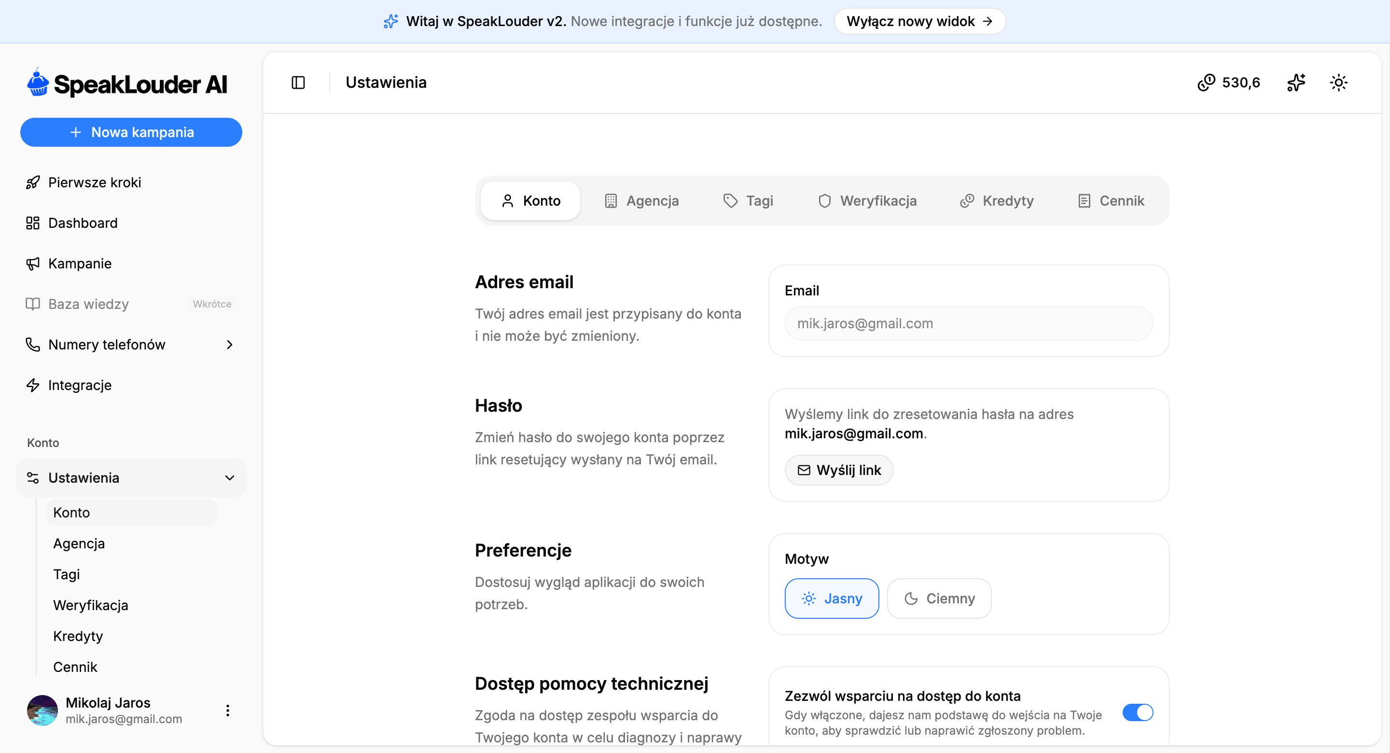Viewport: 1390px width, 753px height.
Task: Select Konto in the sidebar submenu
Action: tap(132, 512)
